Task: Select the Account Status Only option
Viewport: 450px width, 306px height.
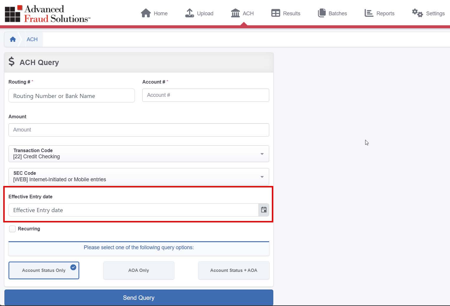Action: pyautogui.click(x=44, y=270)
